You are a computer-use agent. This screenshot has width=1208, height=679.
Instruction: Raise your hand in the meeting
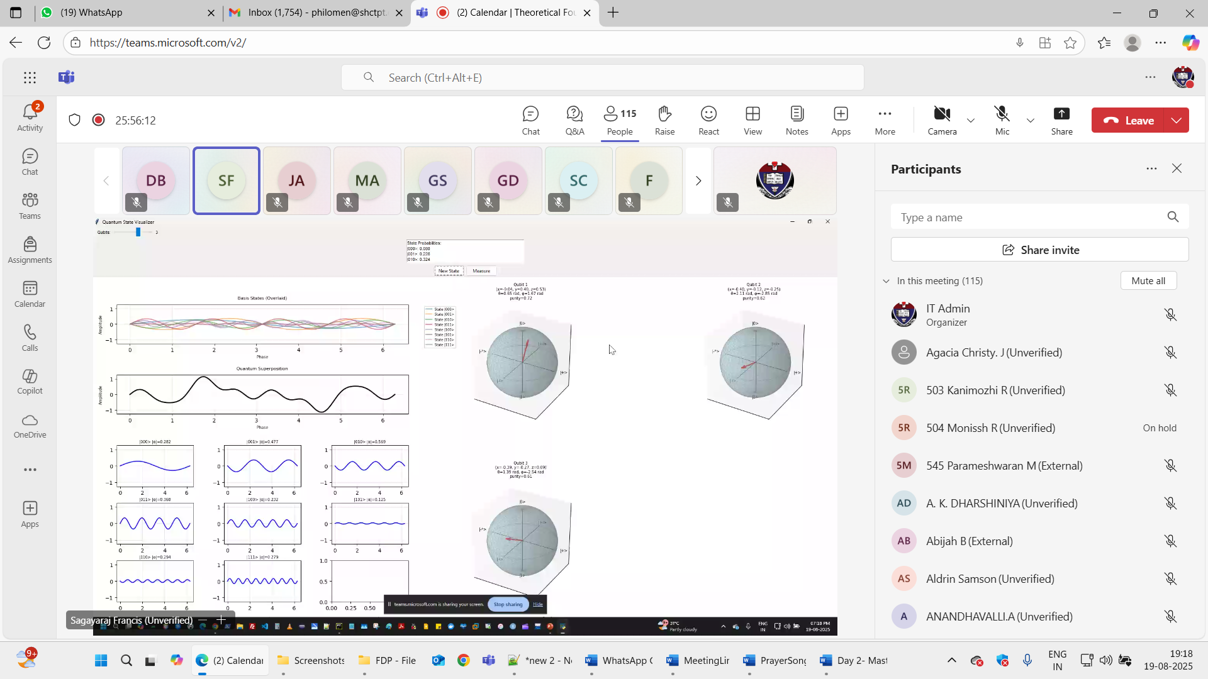point(664,120)
